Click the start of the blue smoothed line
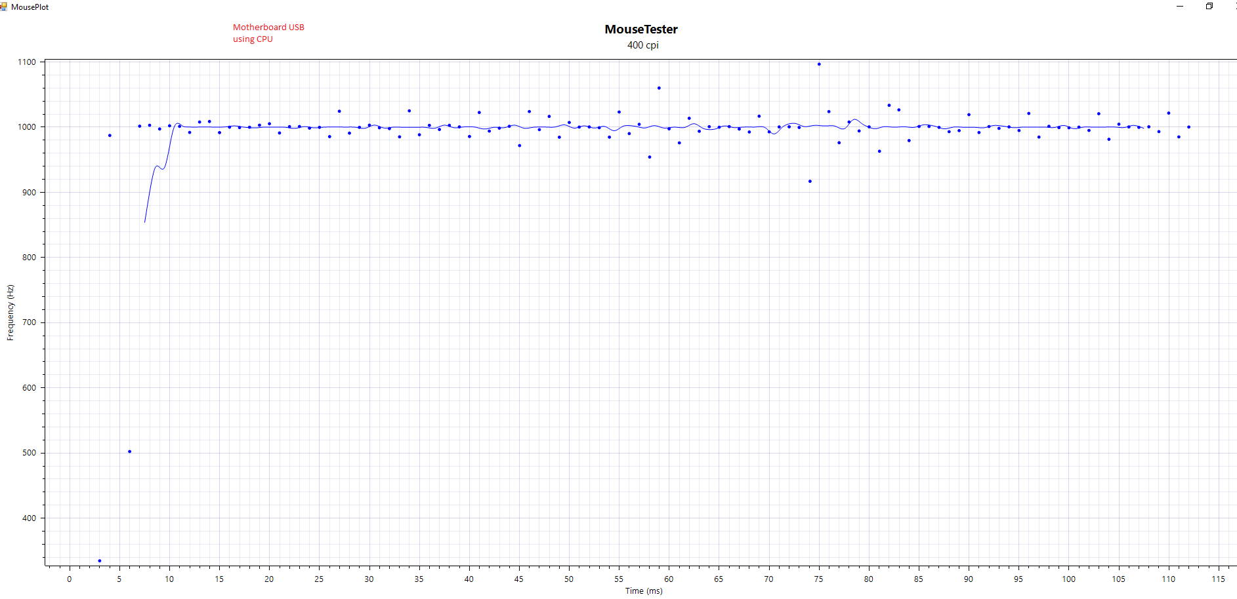 pyautogui.click(x=145, y=222)
